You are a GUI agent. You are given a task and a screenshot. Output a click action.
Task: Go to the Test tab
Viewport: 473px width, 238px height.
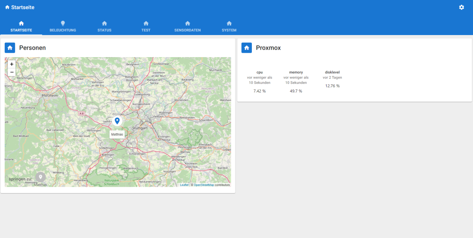point(146,26)
